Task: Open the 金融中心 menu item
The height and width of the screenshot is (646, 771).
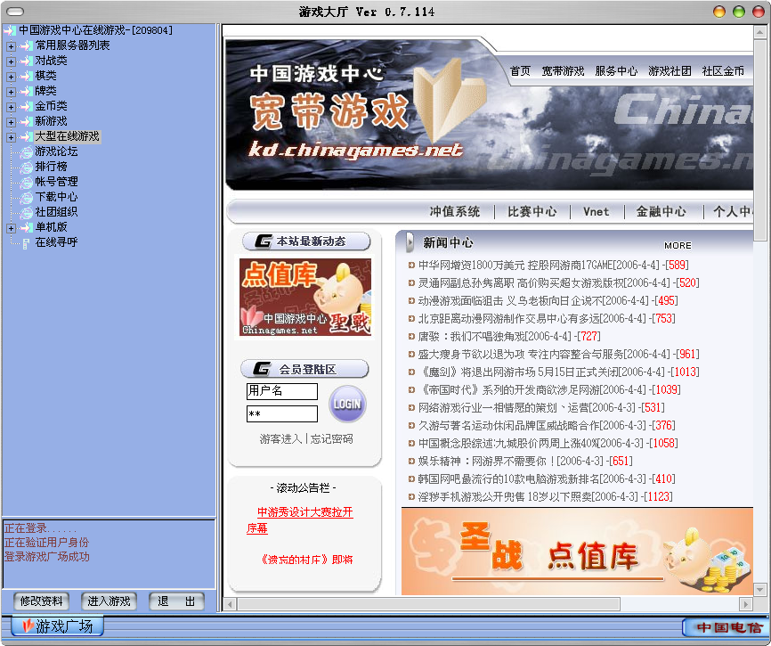Action: [661, 211]
